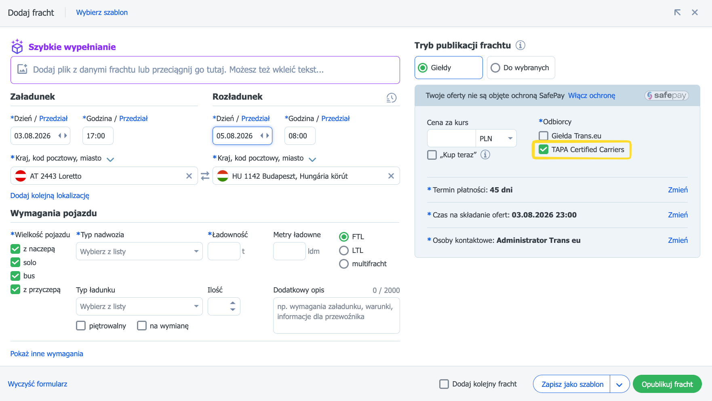Click Wybierz szablon link
This screenshot has height=401, width=712.
click(x=102, y=13)
